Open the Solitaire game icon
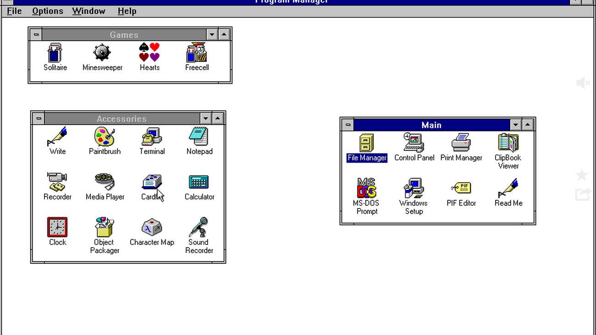 55,54
